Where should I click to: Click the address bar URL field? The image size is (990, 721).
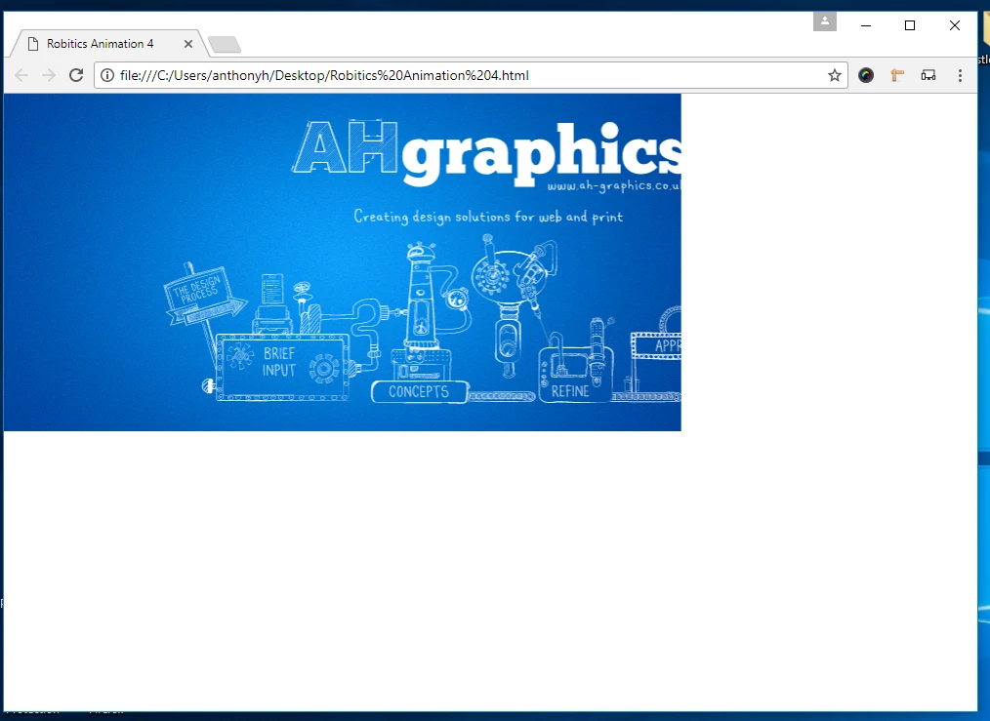(x=471, y=75)
